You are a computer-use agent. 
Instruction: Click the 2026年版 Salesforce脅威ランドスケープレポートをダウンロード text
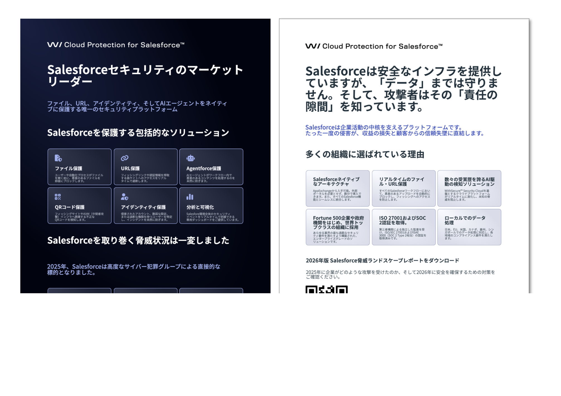point(382,261)
